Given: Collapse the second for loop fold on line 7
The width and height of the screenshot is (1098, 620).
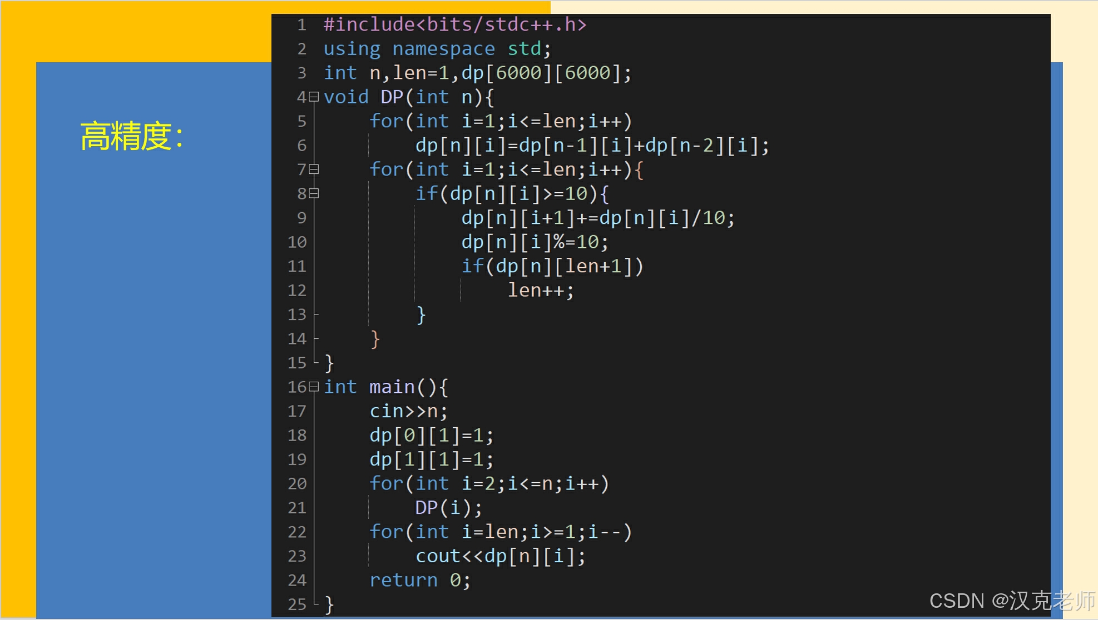Looking at the screenshot, I should 314,169.
